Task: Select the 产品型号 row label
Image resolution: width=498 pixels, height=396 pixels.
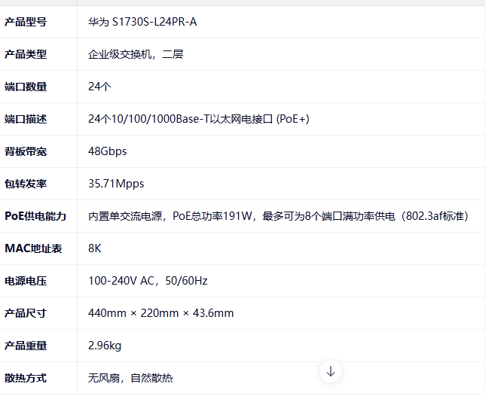Action: click(x=26, y=22)
